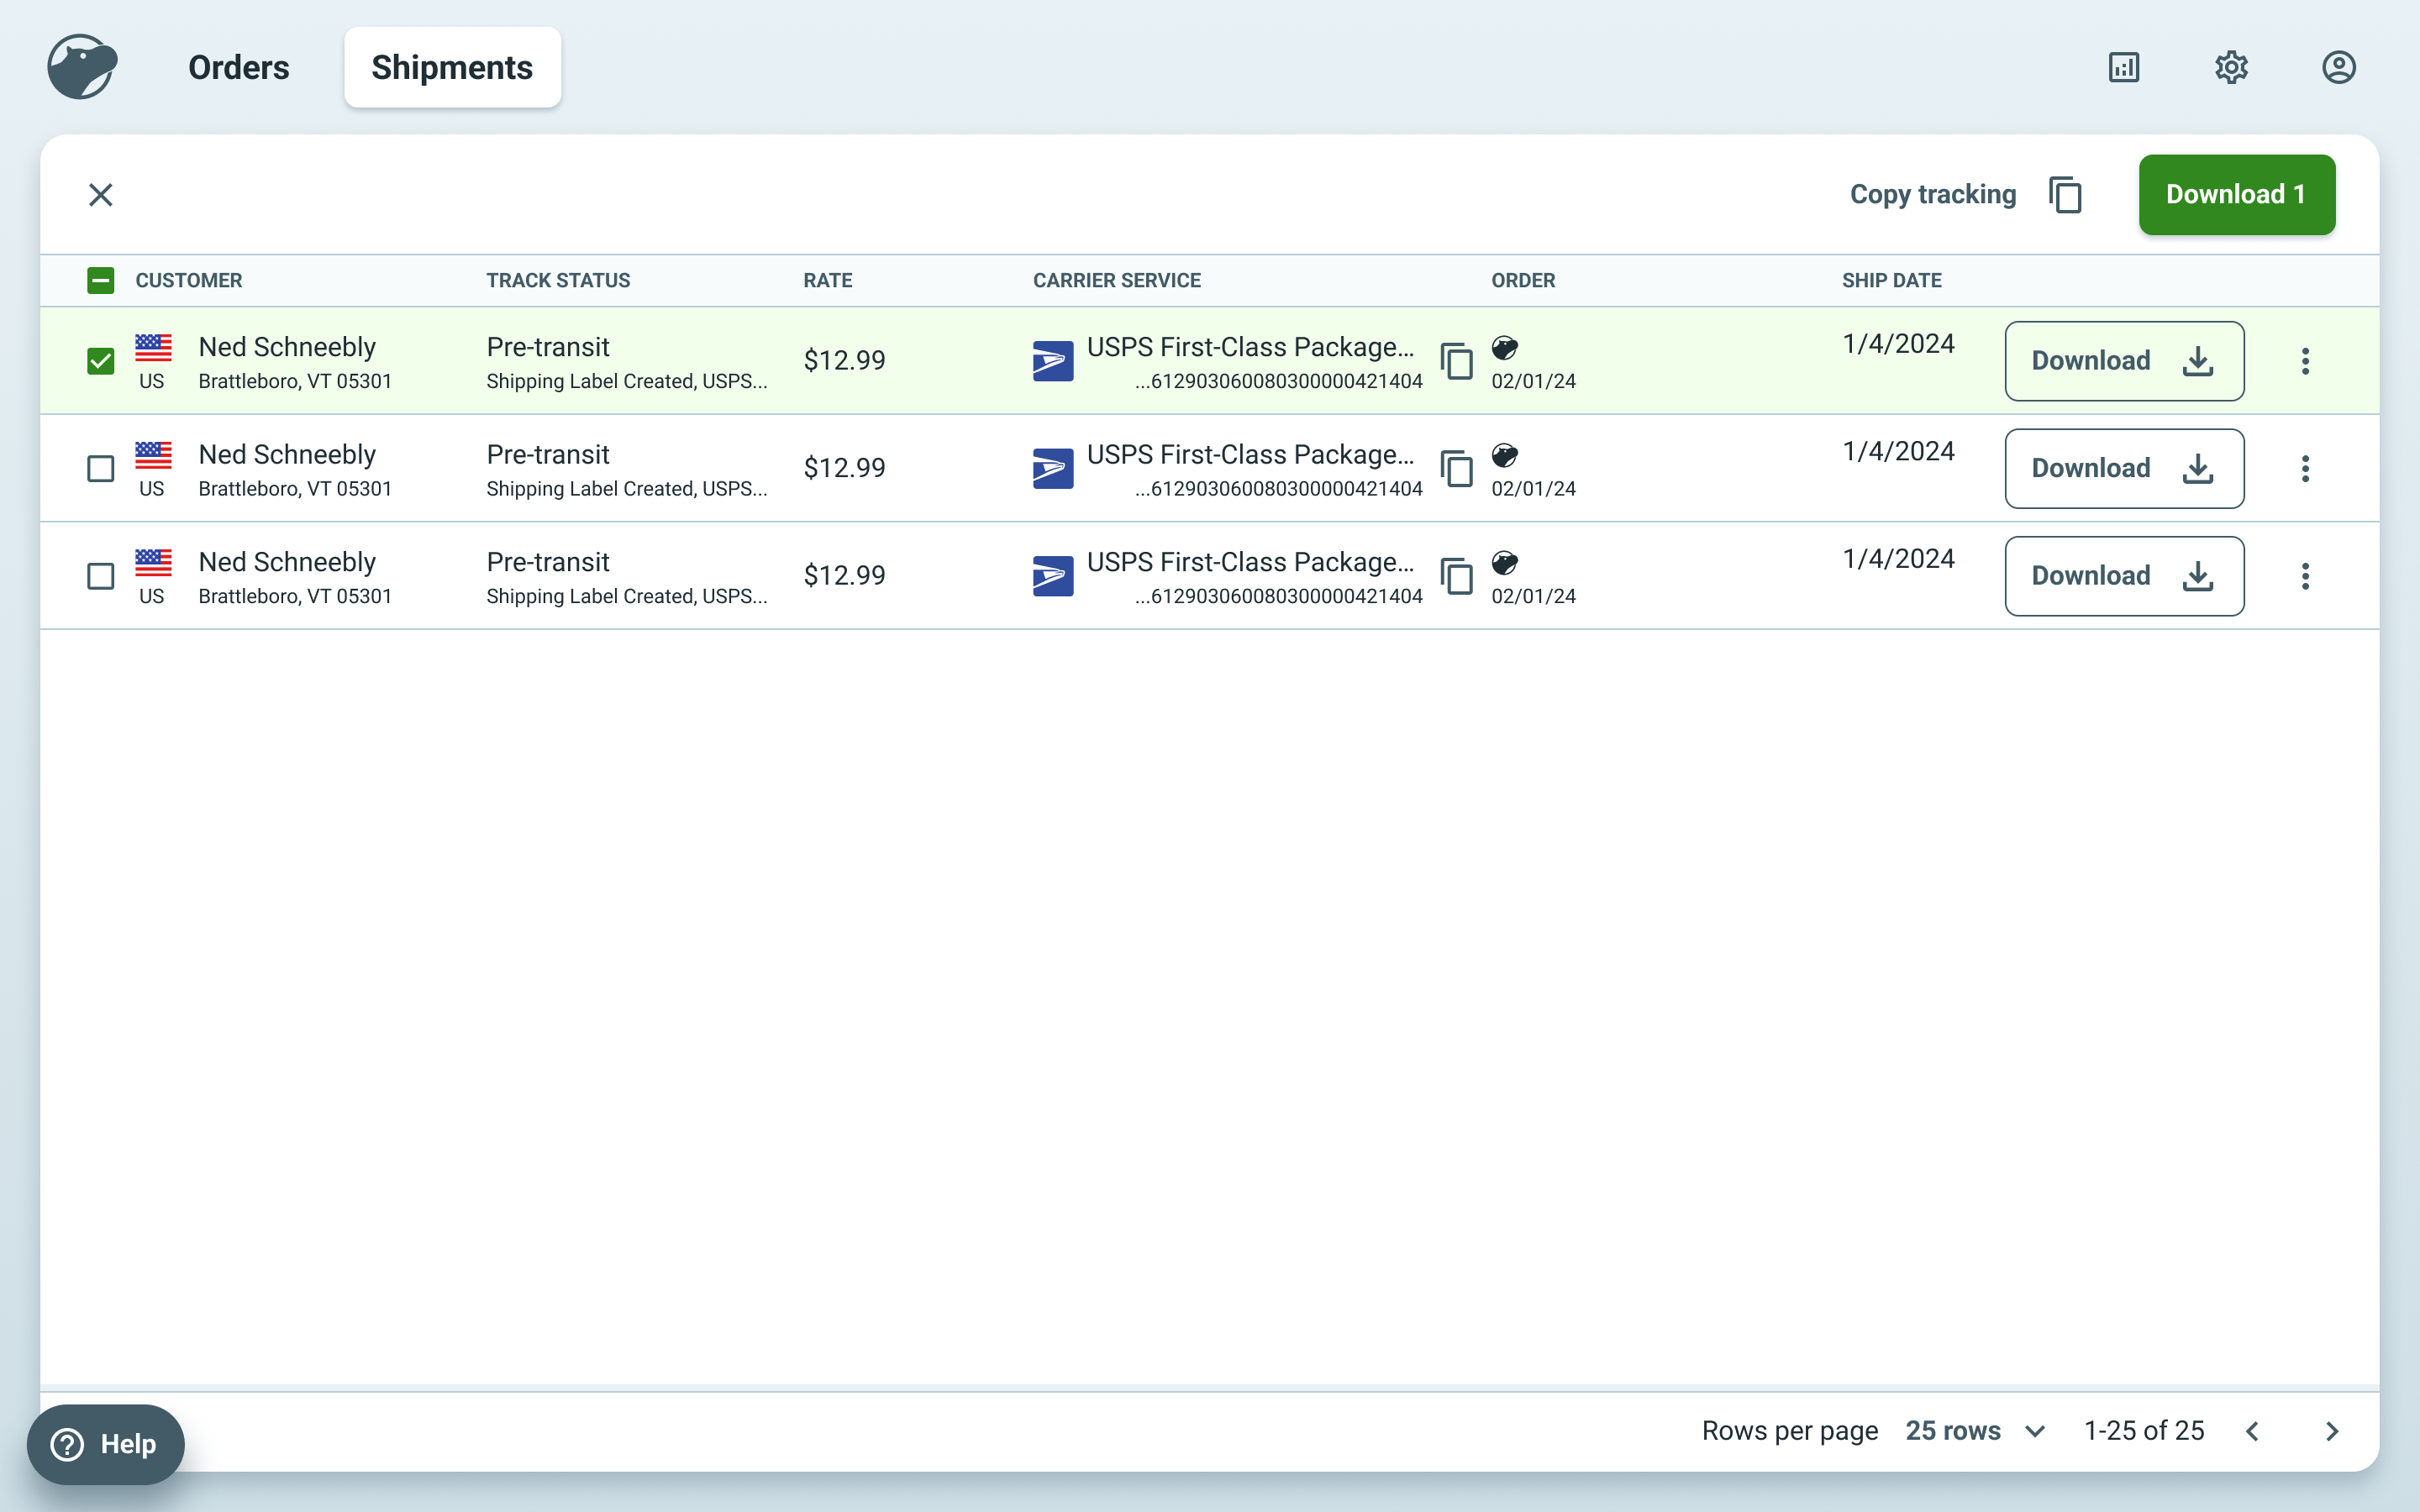Screen dimensions: 2420x1512
Task: Click the 1-25 of 25 page count
Action: pyautogui.click(x=2143, y=1431)
